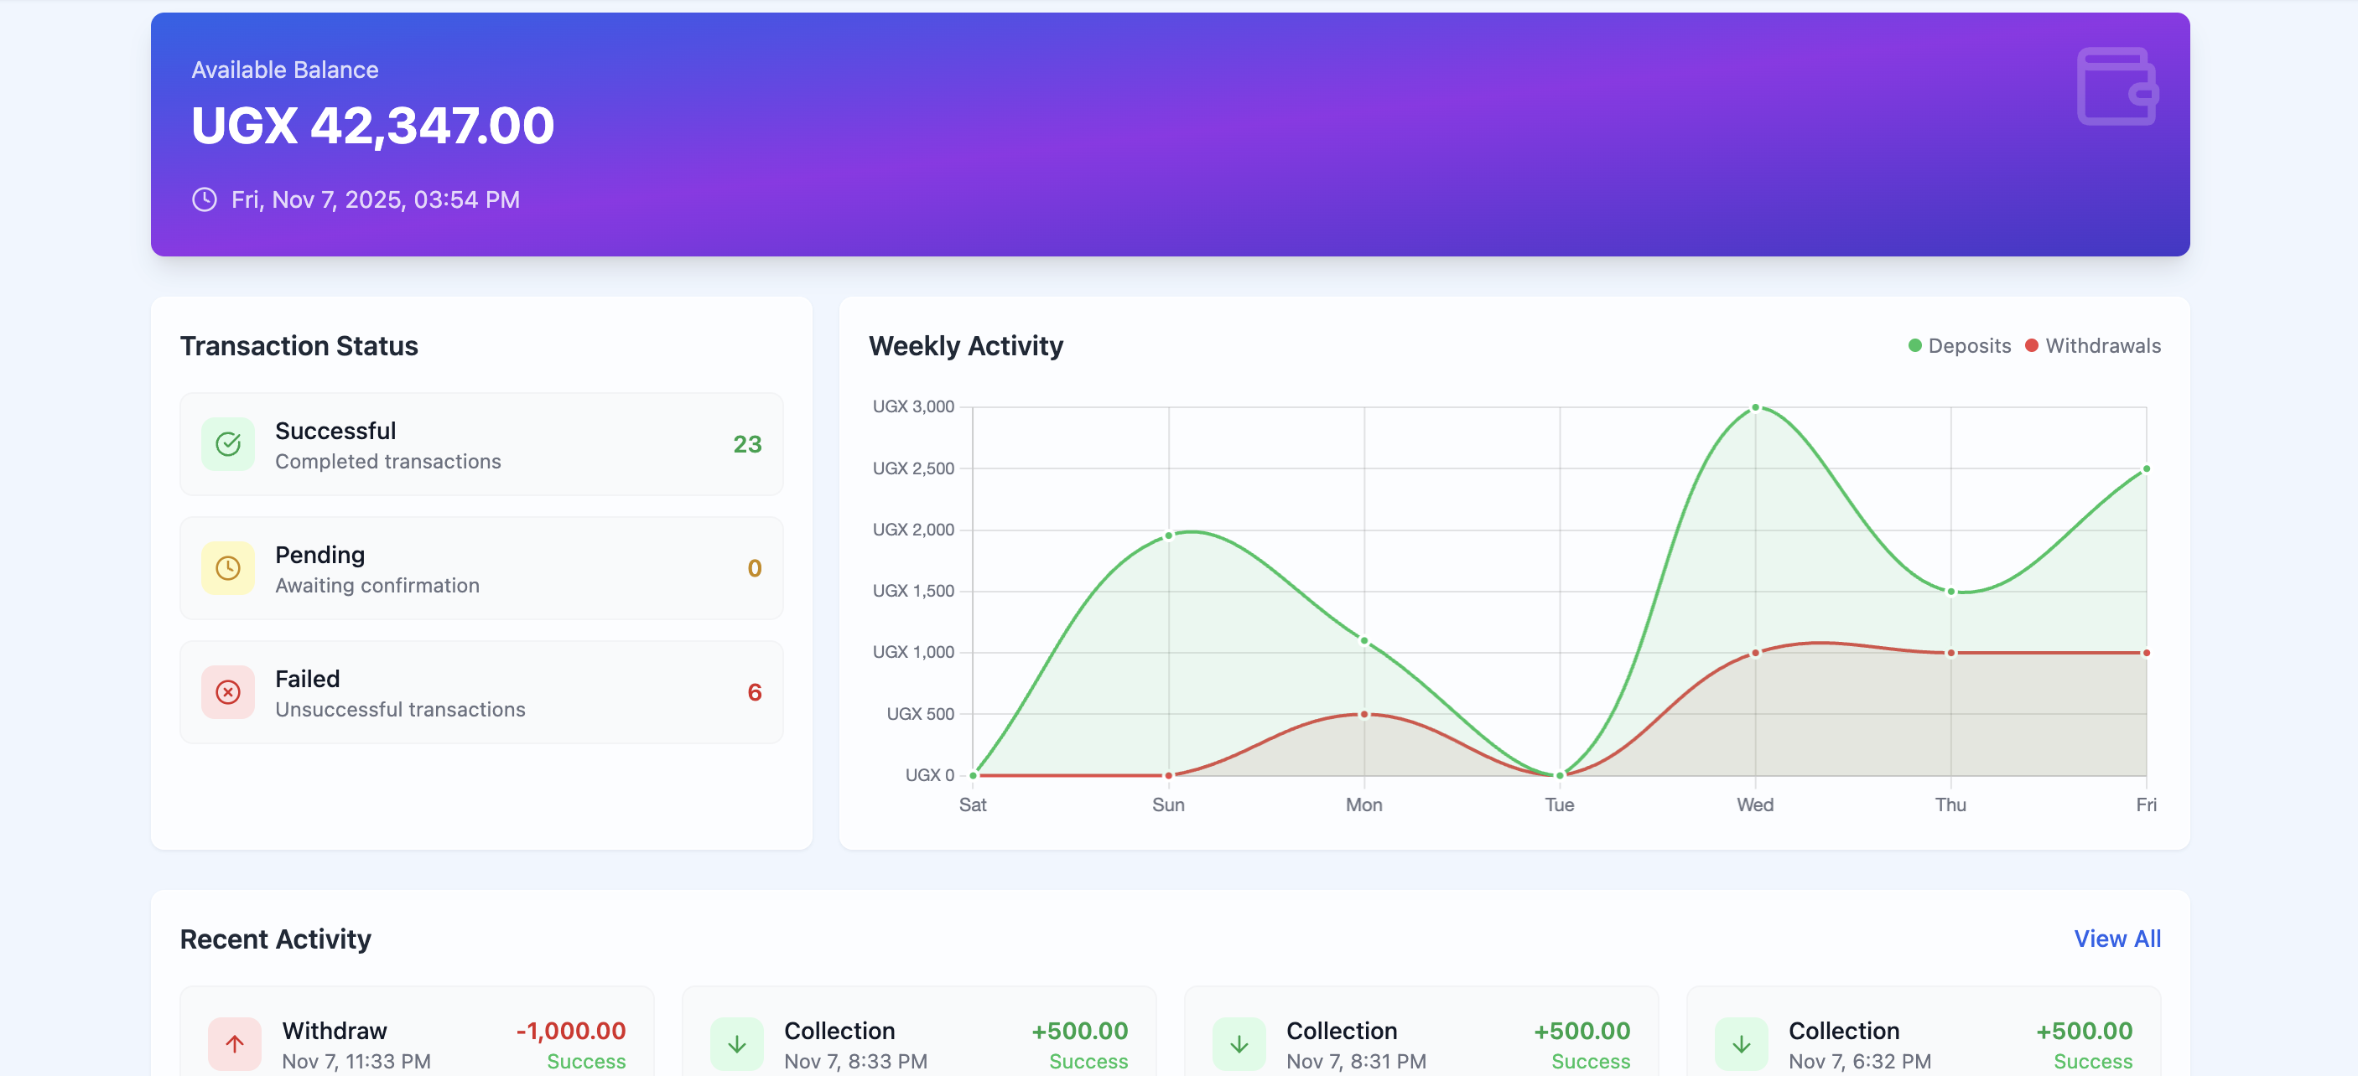This screenshot has width=2358, height=1076.
Task: Click the clock icon beside the date
Action: (204, 199)
